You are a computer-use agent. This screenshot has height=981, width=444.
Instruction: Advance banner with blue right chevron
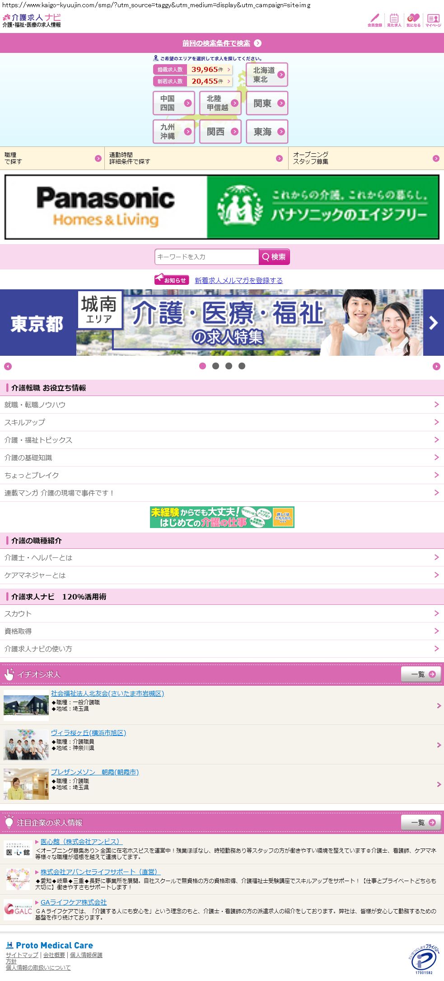coord(434,322)
